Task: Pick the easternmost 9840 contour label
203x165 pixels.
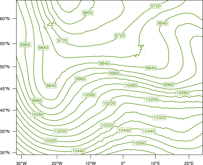Action: 162,23
